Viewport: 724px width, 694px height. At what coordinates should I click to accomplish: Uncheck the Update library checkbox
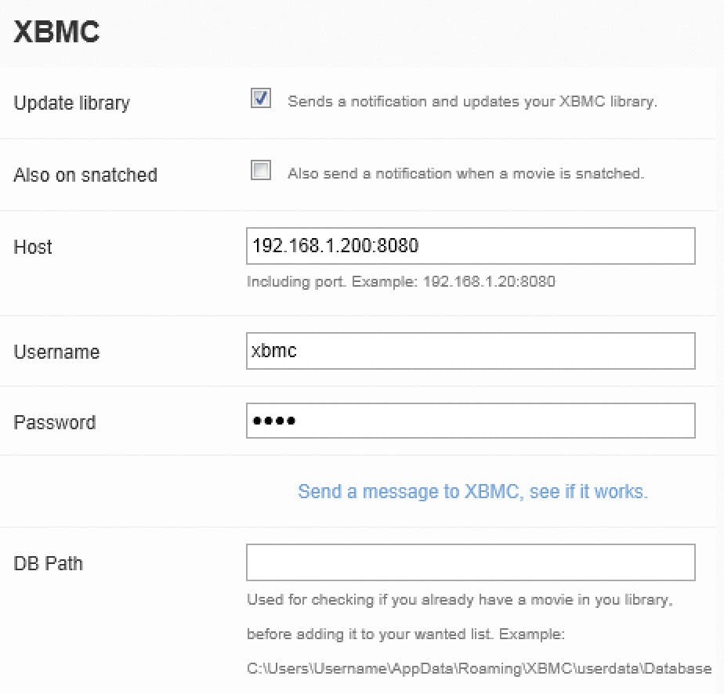[261, 99]
